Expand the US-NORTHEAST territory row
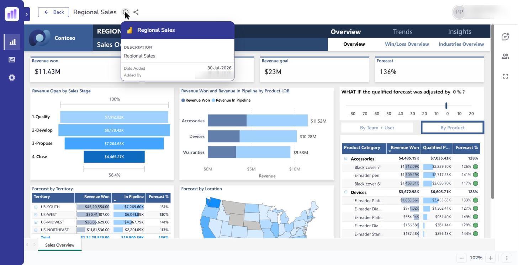 pos(36,230)
